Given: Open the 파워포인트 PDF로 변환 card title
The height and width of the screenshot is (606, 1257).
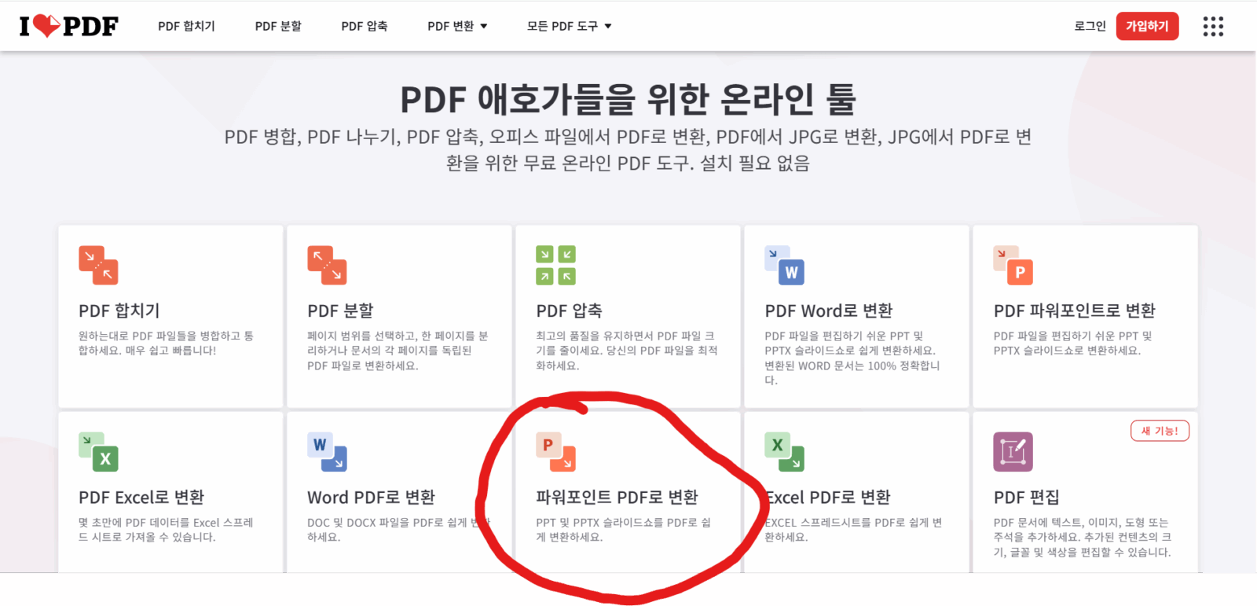Looking at the screenshot, I should [x=617, y=498].
